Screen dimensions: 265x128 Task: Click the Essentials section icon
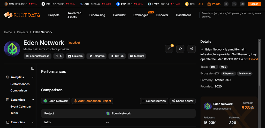(8, 100)
